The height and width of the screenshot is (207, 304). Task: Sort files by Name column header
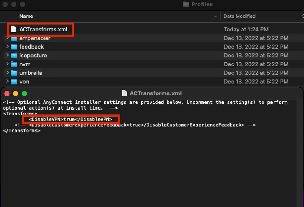26,16
